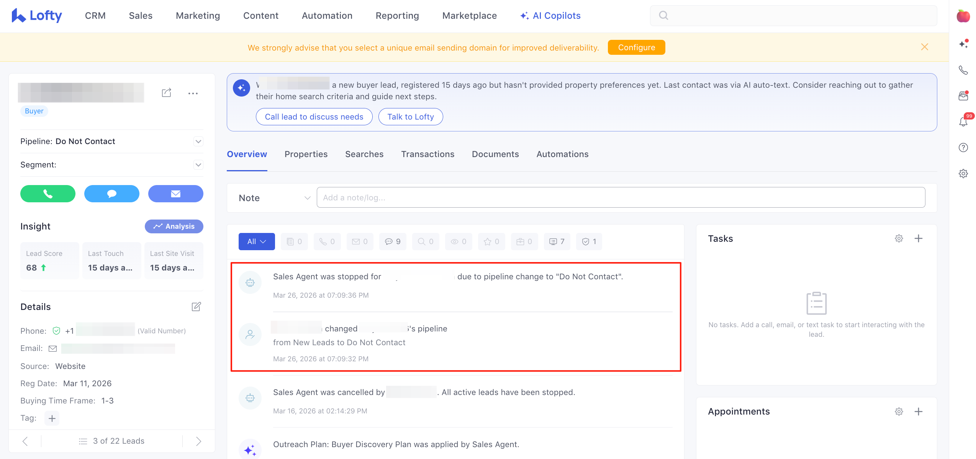
Task: Click the blue text message button
Action: [x=112, y=194]
